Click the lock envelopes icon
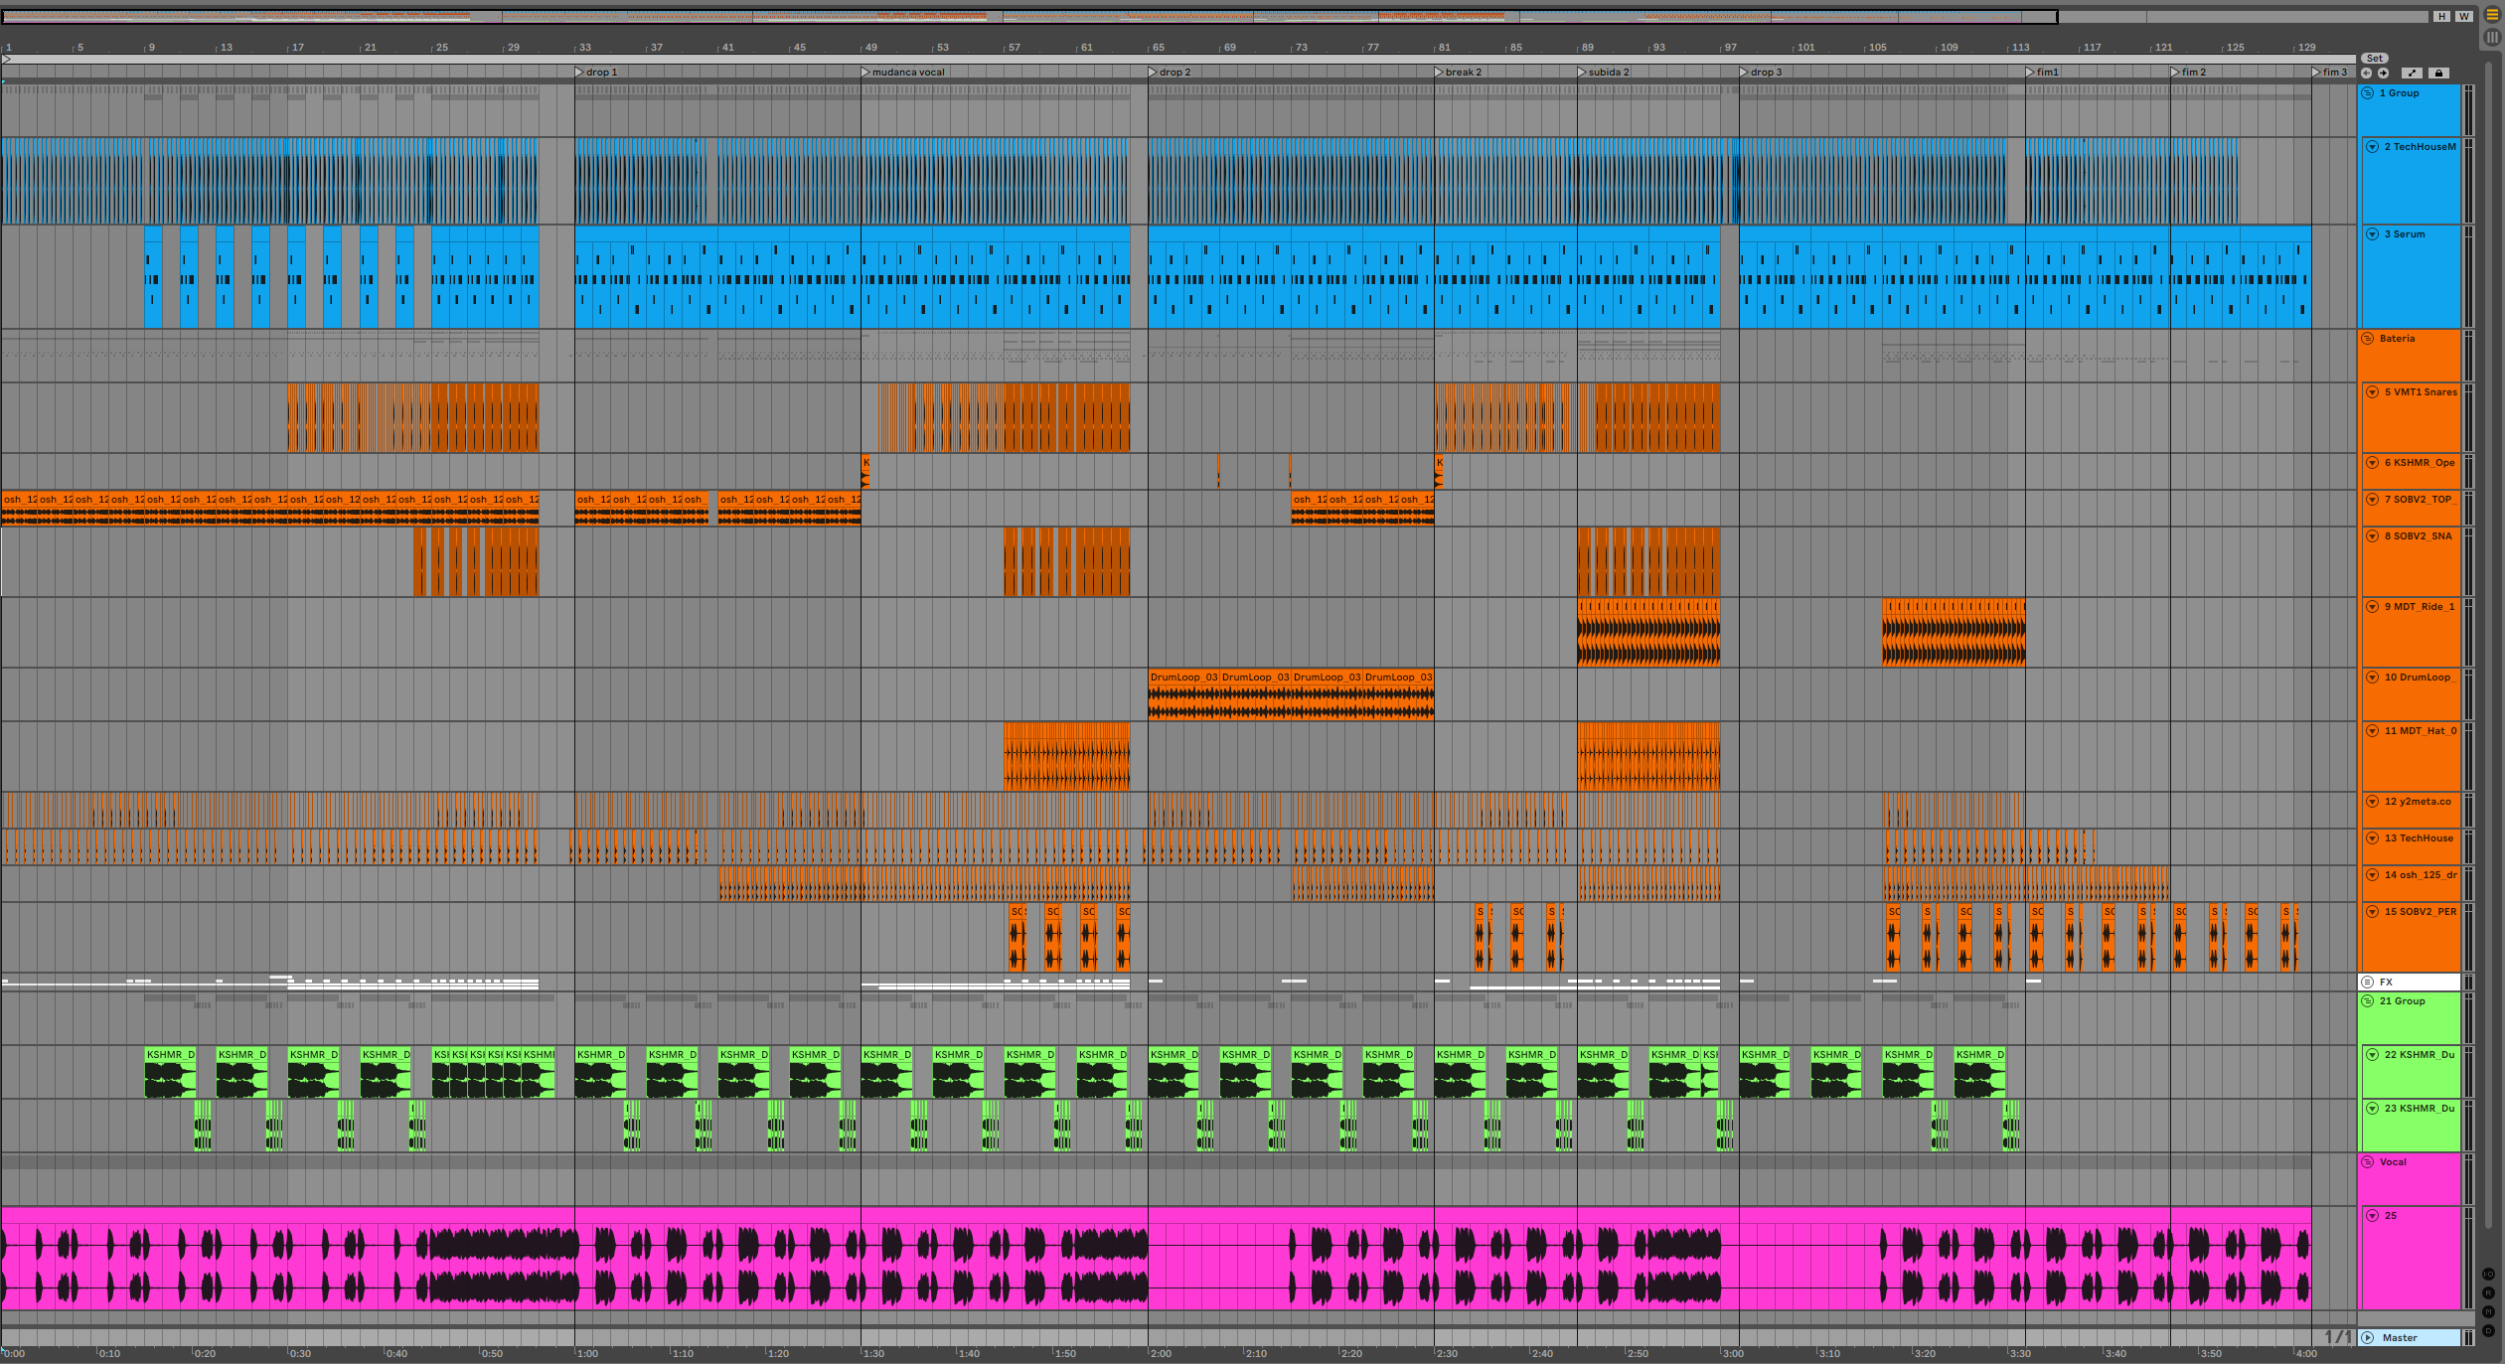This screenshot has width=2505, height=1364. [x=2437, y=73]
